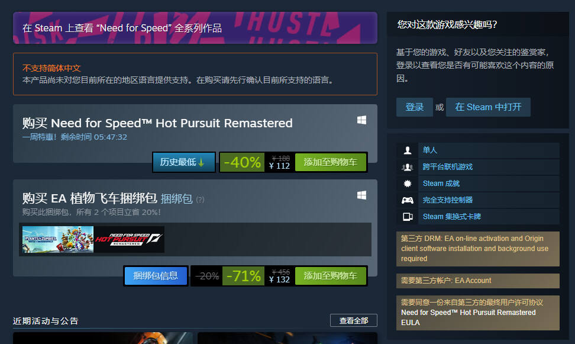Open the Need for Speed franchise banner
This screenshot has width=575, height=344.
click(x=195, y=28)
